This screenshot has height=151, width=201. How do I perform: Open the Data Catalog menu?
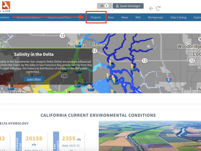178,17
